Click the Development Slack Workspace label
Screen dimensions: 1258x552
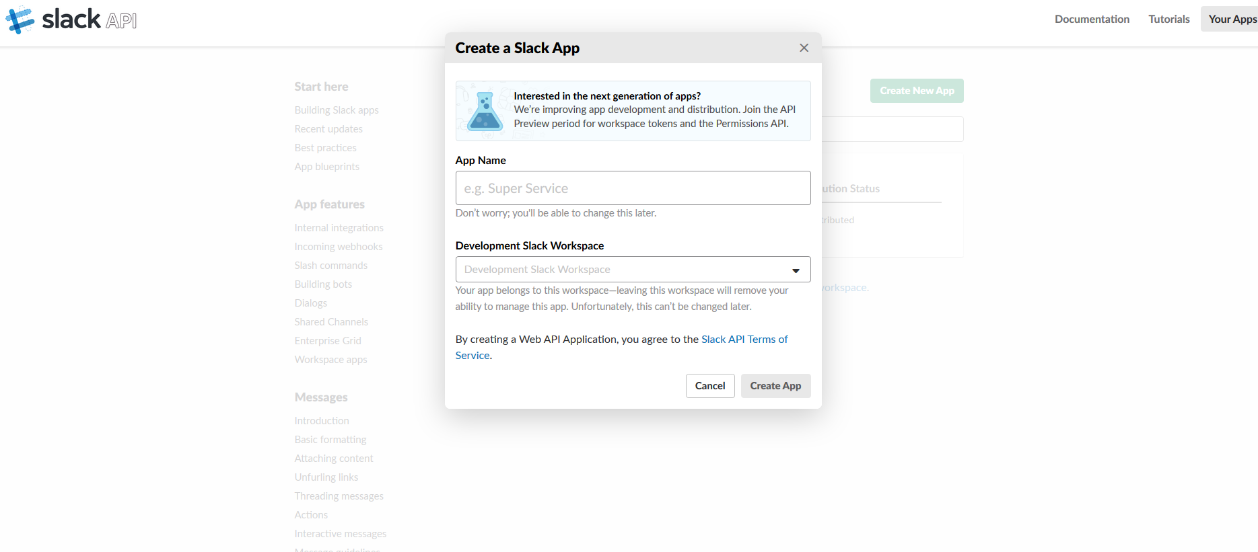click(x=530, y=245)
